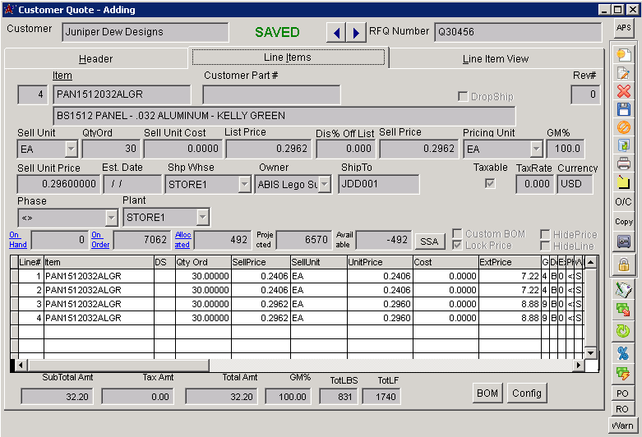Check the HideLine checkbox
The width and height of the screenshot is (642, 437).
click(545, 246)
